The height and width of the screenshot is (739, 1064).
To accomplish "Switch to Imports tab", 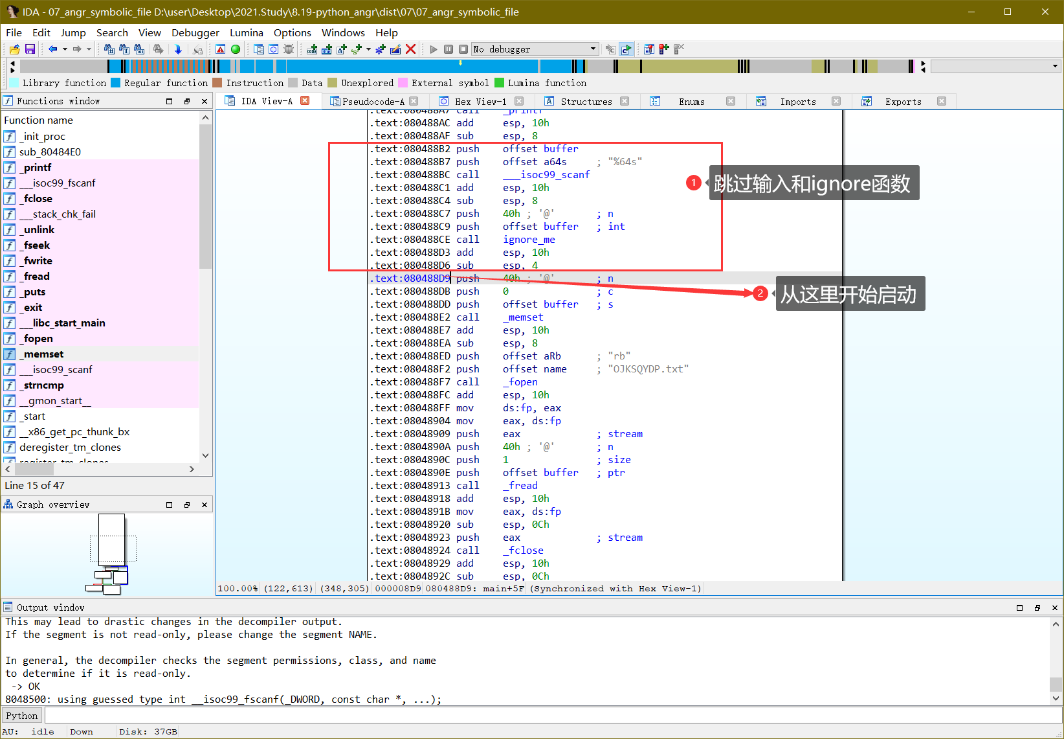I will point(797,101).
